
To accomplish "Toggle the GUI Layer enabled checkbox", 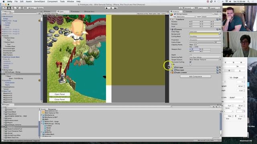I will coord(175,67).
